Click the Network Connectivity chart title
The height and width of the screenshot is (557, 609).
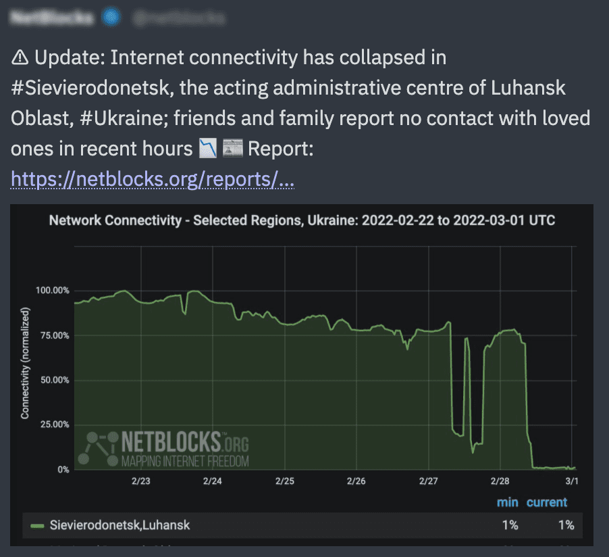pos(302,220)
